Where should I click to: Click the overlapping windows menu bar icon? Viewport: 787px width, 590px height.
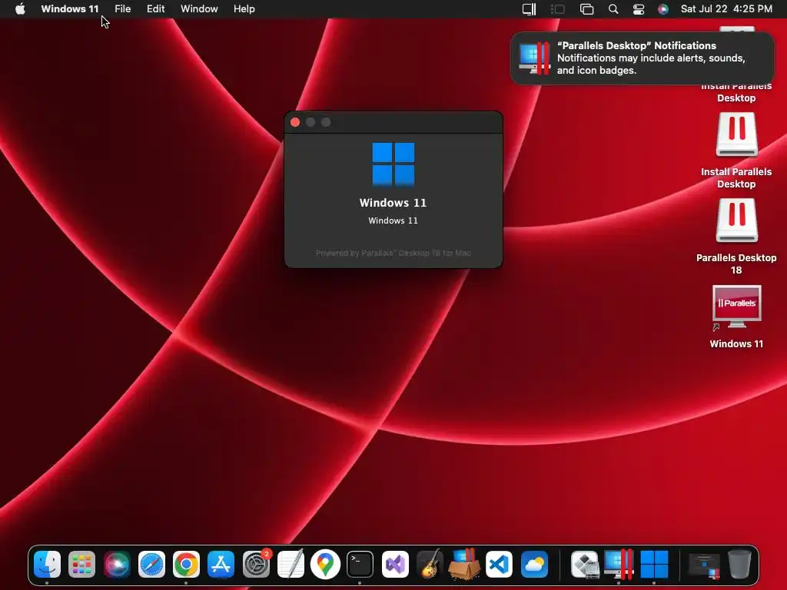click(x=586, y=9)
